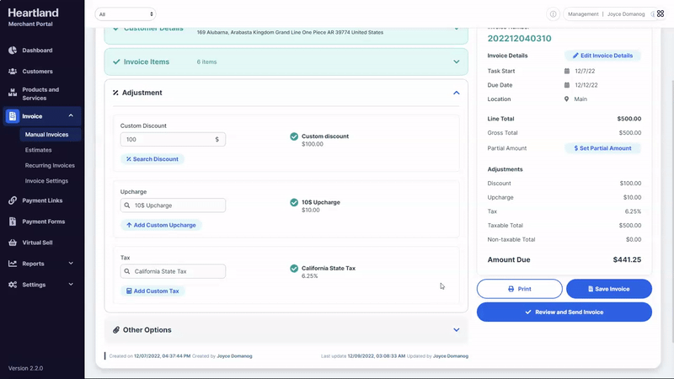Image resolution: width=674 pixels, height=379 pixels.
Task: Open Recurring Invoices submenu item
Action: point(50,165)
